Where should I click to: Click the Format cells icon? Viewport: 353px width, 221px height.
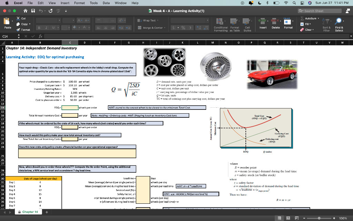click(x=288, y=21)
